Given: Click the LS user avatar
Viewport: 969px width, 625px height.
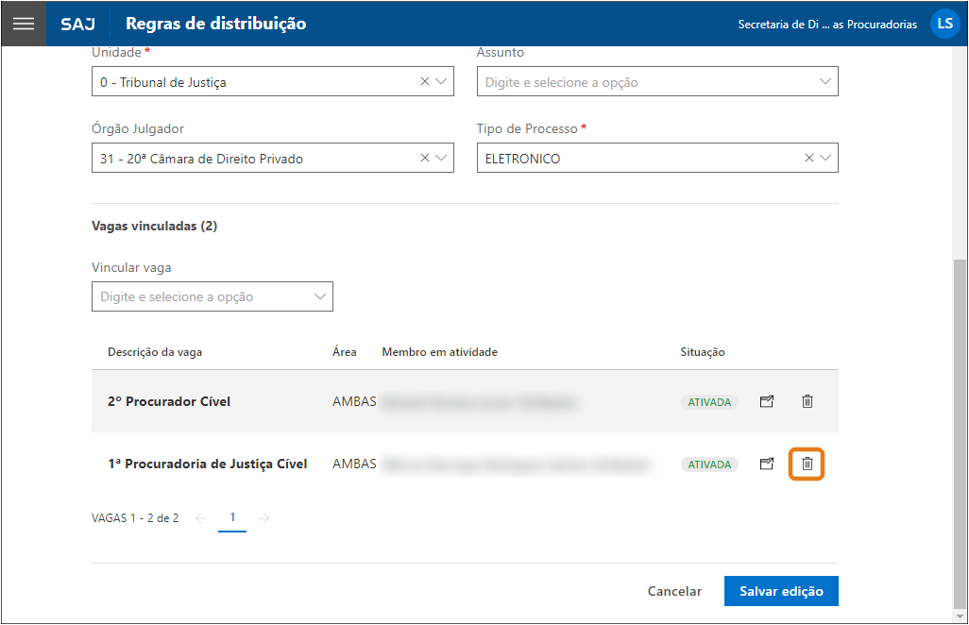Looking at the screenshot, I should (x=944, y=24).
